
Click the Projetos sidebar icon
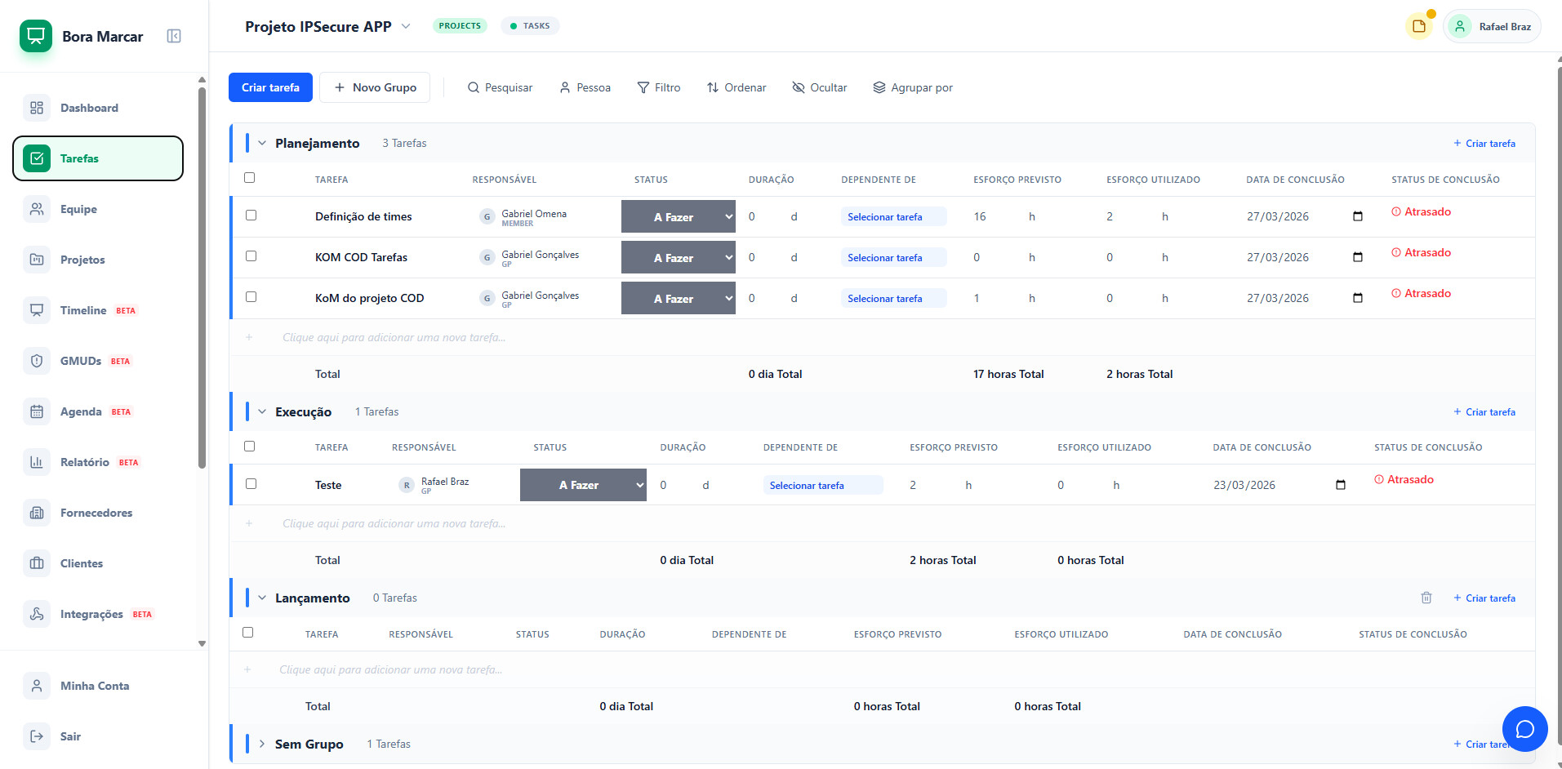[x=37, y=260]
